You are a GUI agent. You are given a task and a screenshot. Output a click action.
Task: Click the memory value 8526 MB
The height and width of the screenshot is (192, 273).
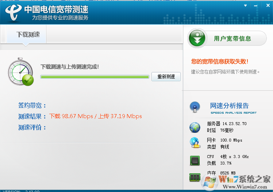228,173
